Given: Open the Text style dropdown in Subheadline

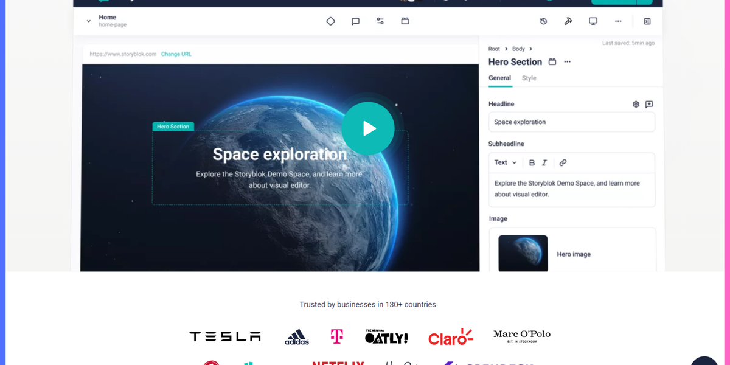Looking at the screenshot, I should 505,162.
